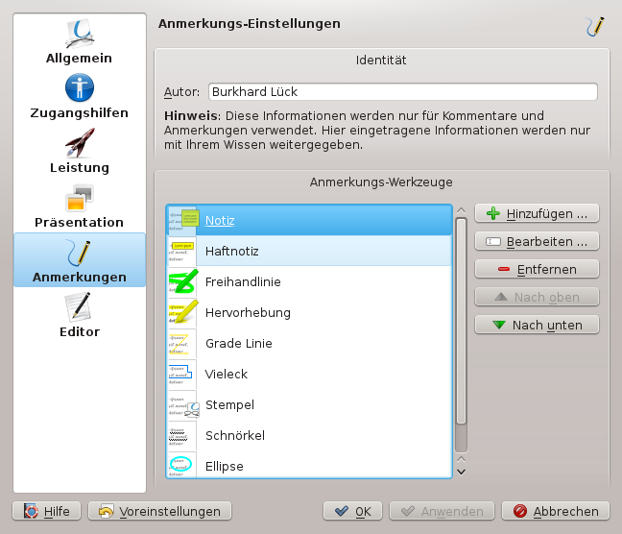Screen dimensions: 622x534
Task: Open the Editor settings page
Action: tap(79, 315)
